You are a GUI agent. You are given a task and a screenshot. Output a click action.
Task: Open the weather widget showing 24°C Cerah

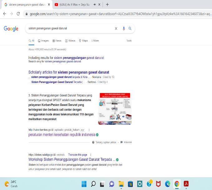coord(11,184)
